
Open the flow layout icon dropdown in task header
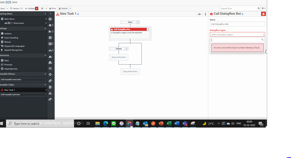(x=200, y=14)
